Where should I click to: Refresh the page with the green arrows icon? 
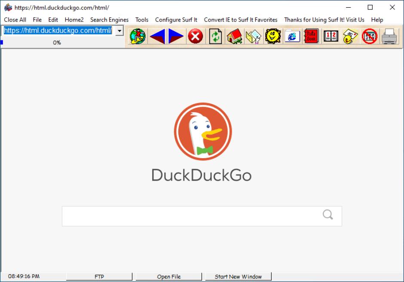pyautogui.click(x=215, y=37)
